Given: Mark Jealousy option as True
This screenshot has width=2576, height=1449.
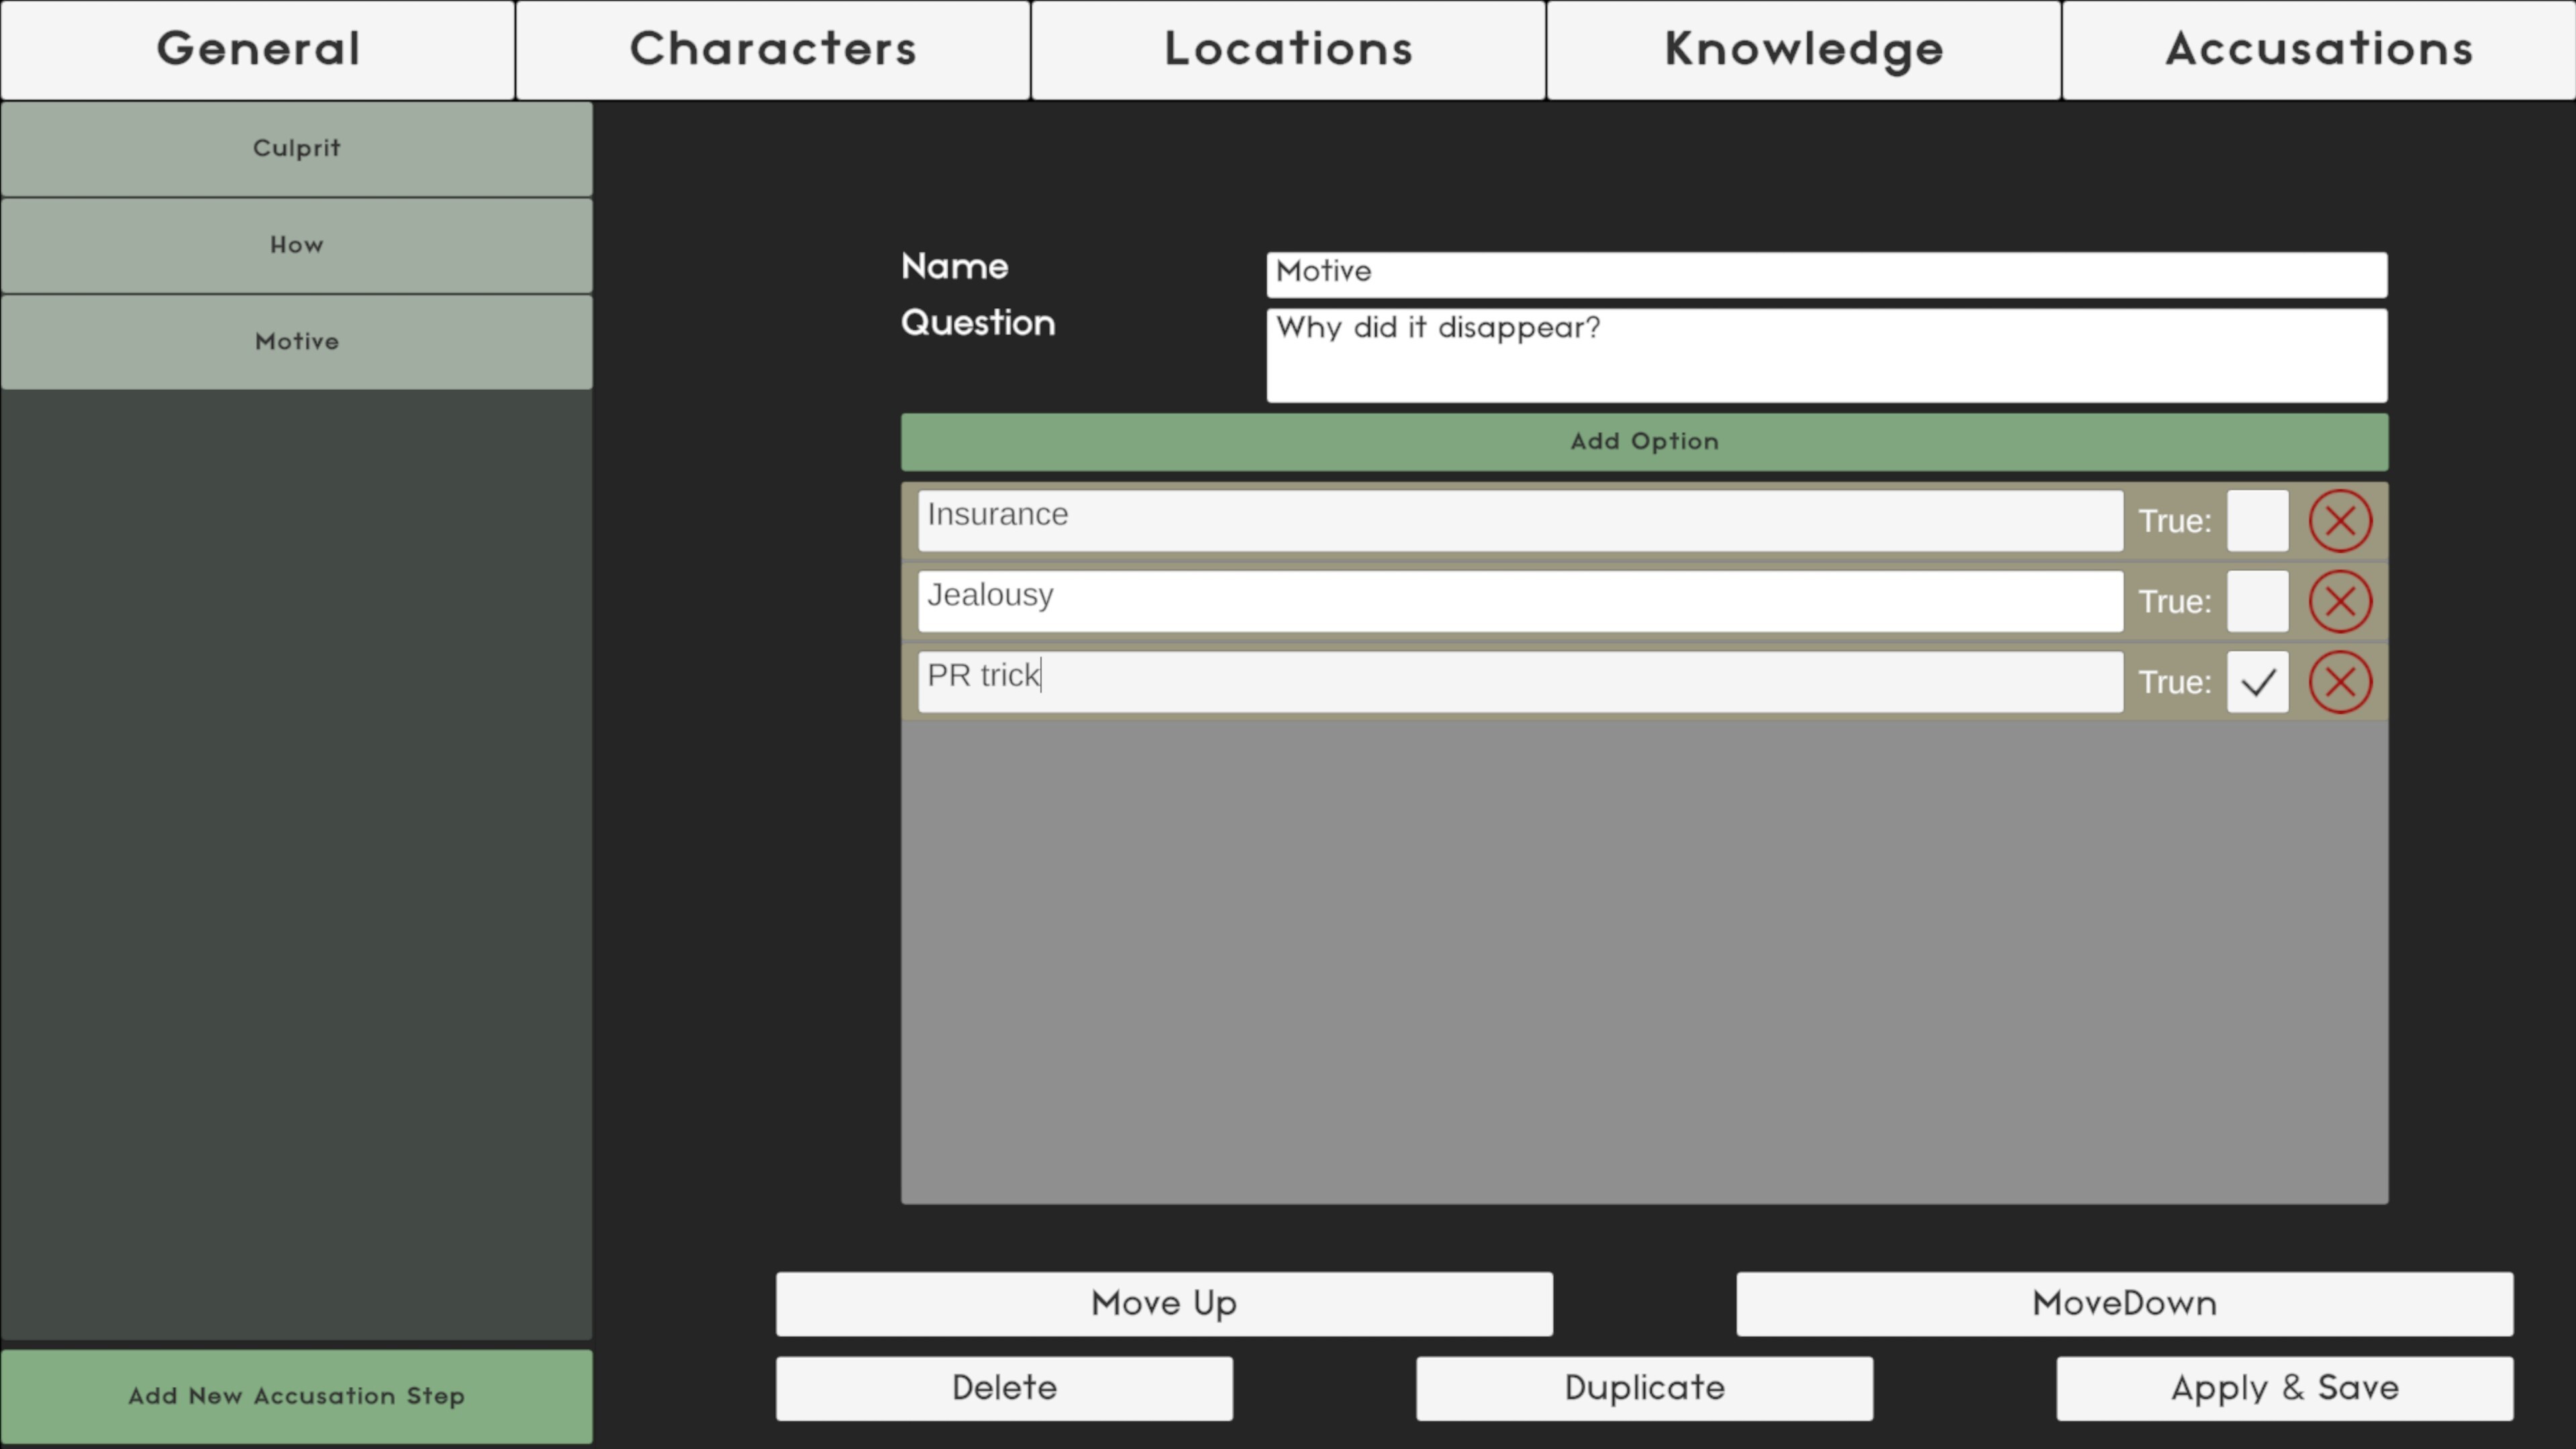Looking at the screenshot, I should click(x=2257, y=602).
